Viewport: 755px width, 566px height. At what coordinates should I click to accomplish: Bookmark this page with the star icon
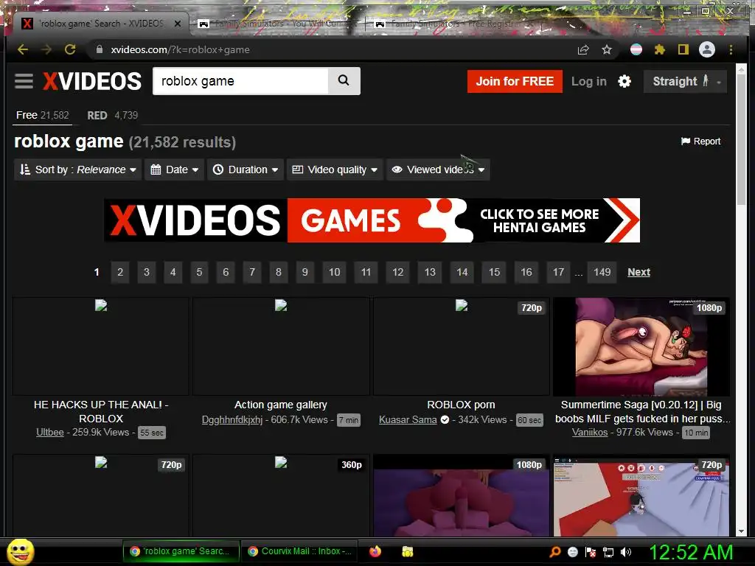pos(607,49)
